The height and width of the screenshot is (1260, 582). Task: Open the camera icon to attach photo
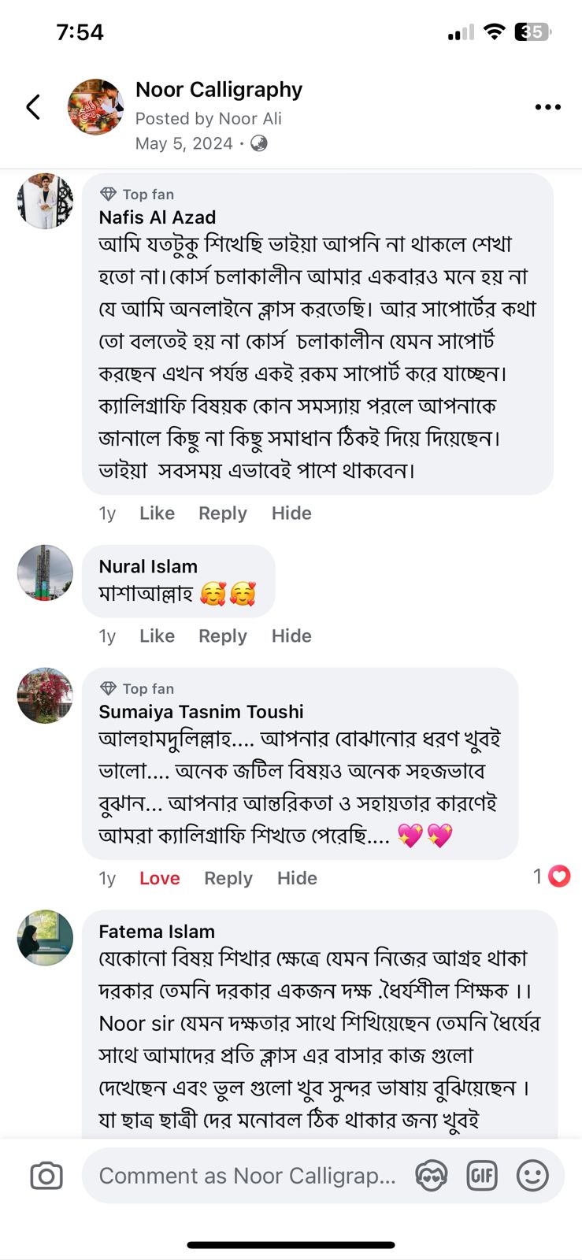point(46,1176)
